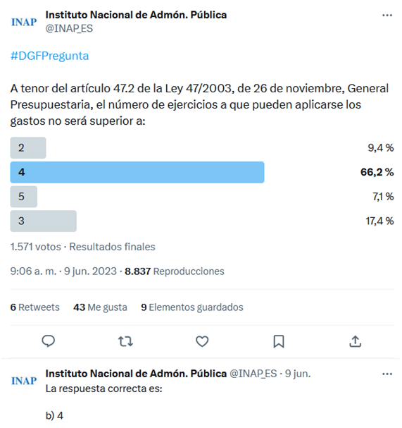Click the share upload icon

coord(355,341)
